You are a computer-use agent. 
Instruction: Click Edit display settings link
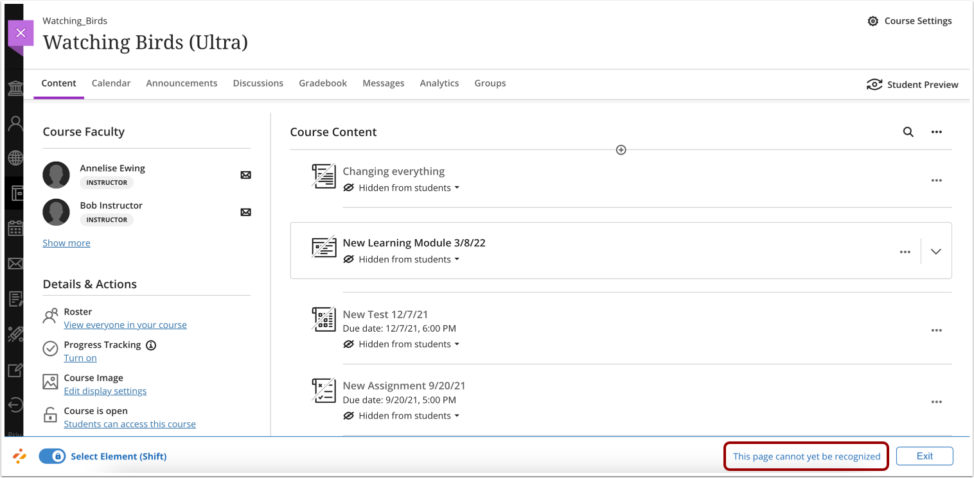[x=105, y=391]
